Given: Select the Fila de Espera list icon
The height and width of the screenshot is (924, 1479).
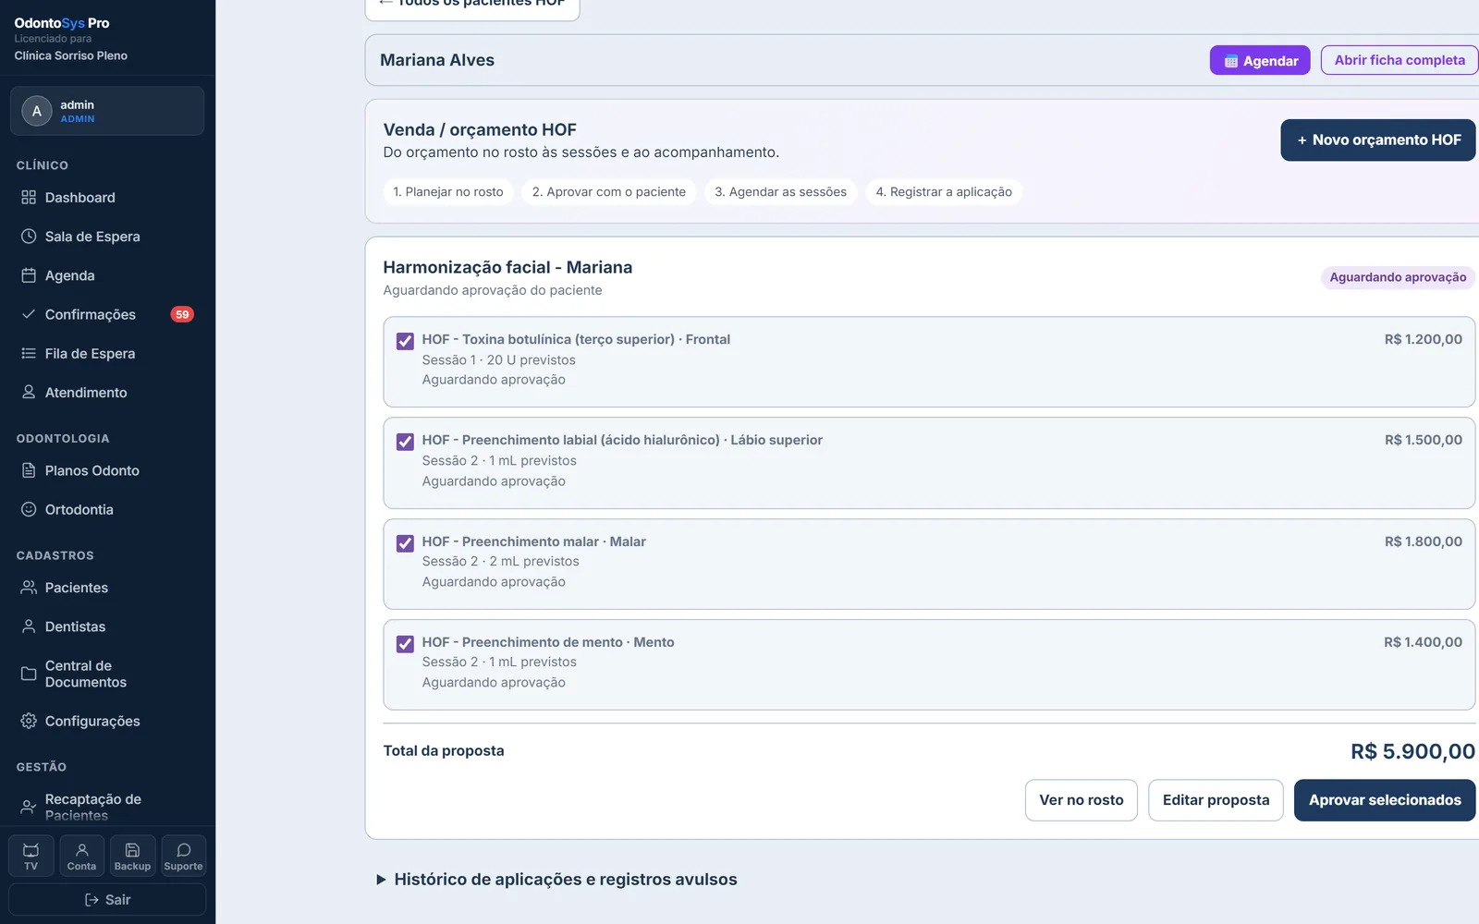Looking at the screenshot, I should click(29, 353).
